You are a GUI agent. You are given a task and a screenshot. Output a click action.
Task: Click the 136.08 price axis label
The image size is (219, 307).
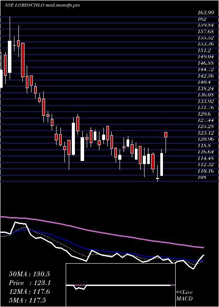[206, 95]
